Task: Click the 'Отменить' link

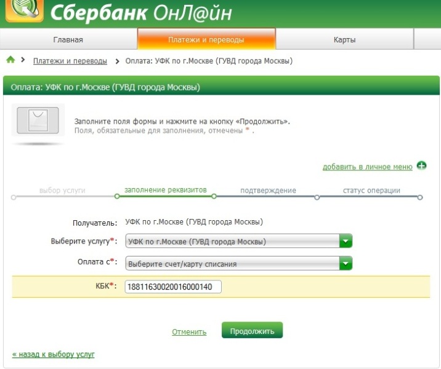Action: [x=189, y=332]
